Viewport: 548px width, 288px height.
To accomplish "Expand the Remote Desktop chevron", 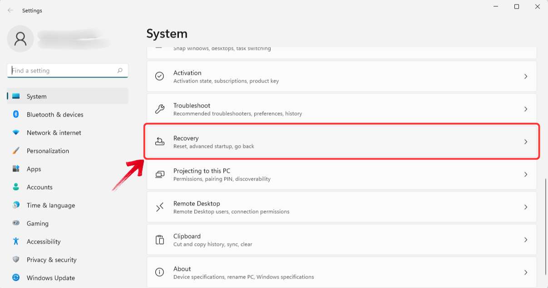I will point(525,207).
